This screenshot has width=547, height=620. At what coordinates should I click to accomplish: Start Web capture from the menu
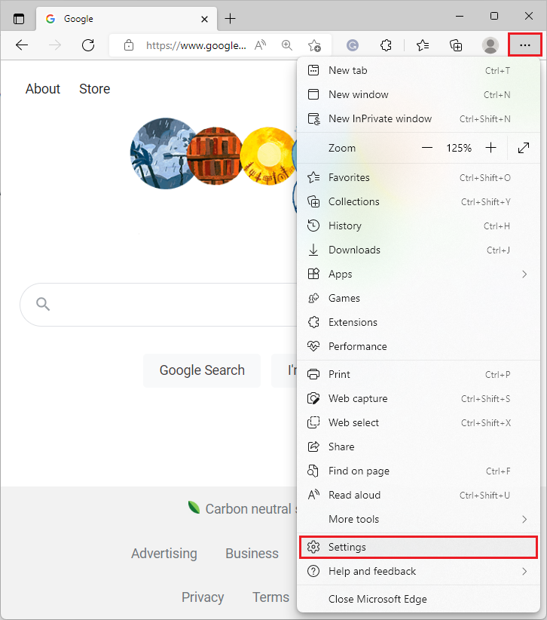[418, 398]
